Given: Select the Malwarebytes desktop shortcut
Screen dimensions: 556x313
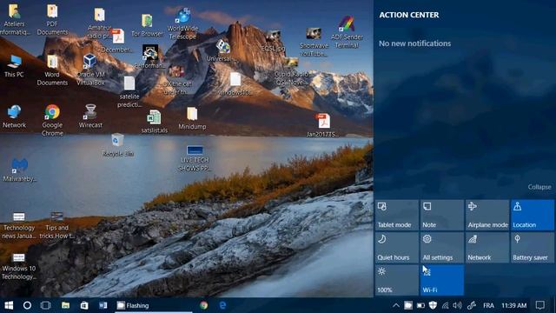Looking at the screenshot, I should 19,170.
